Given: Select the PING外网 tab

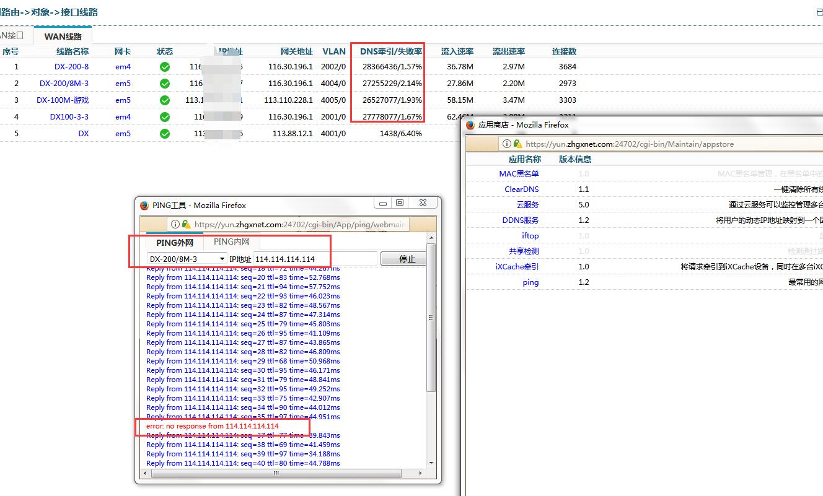Looking at the screenshot, I should click(175, 243).
